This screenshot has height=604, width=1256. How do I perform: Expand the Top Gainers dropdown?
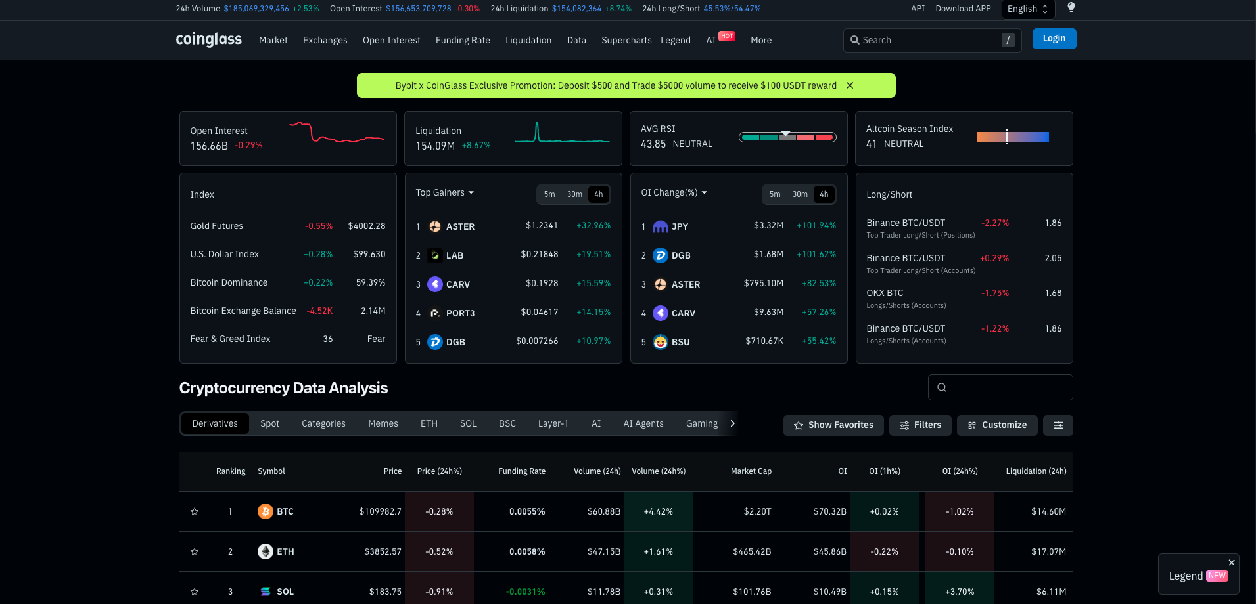(x=445, y=192)
